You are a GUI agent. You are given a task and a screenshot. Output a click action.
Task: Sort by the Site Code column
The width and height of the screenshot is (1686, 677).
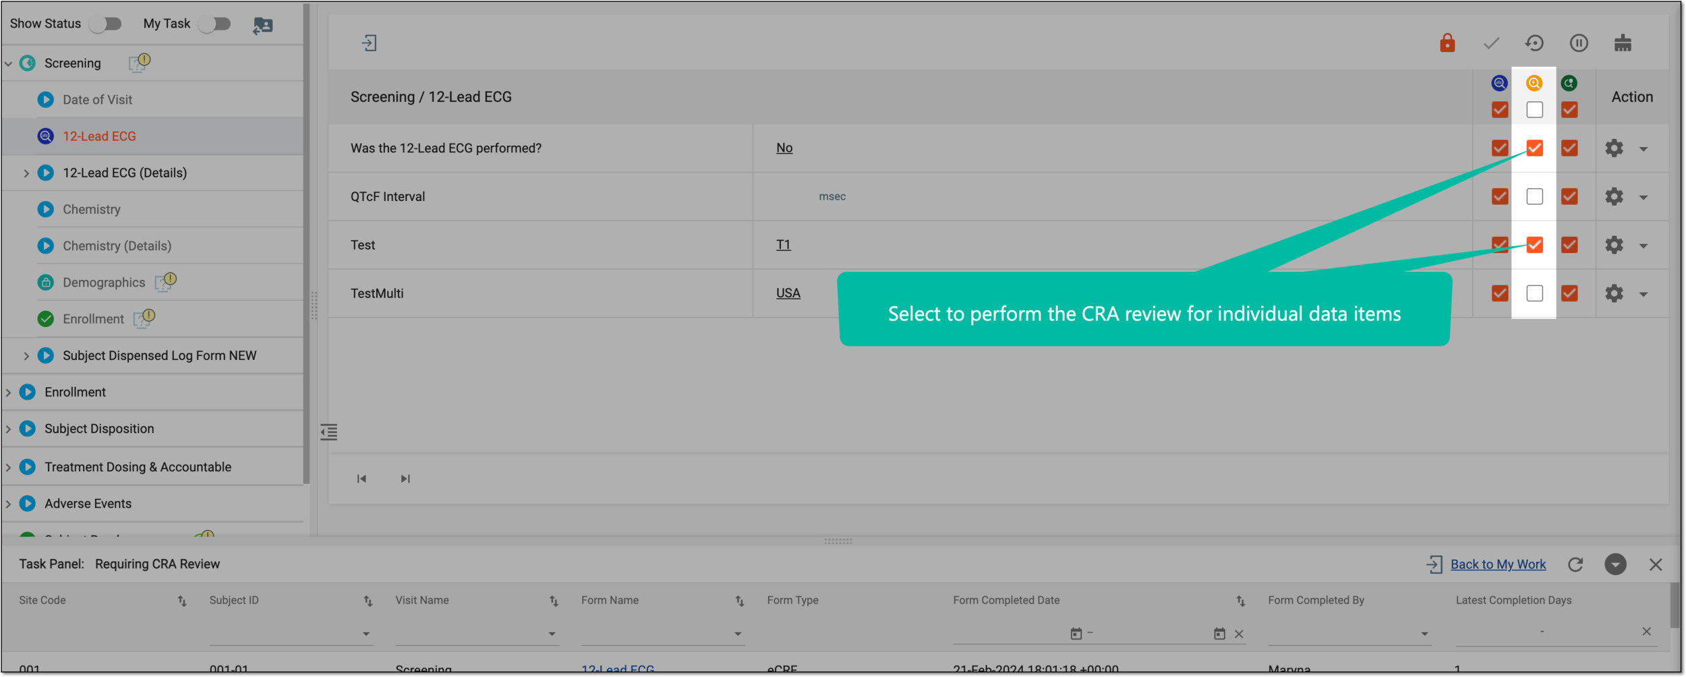[x=182, y=601]
